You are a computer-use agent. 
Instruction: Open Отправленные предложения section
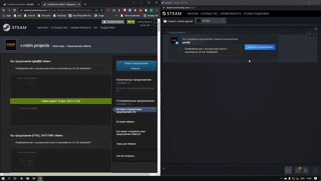pyautogui.click(x=135, y=101)
